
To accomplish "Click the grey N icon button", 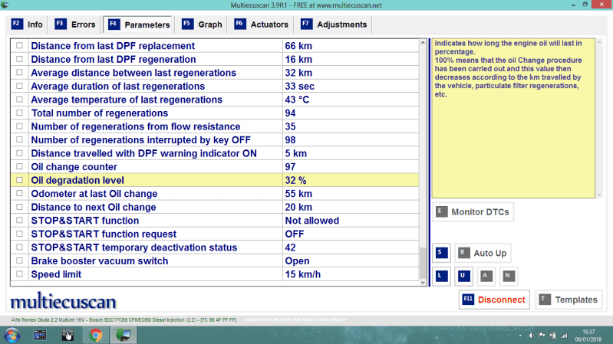I will pyautogui.click(x=508, y=276).
